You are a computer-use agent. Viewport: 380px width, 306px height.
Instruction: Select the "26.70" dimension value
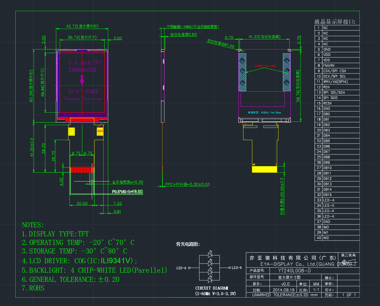point(53,156)
